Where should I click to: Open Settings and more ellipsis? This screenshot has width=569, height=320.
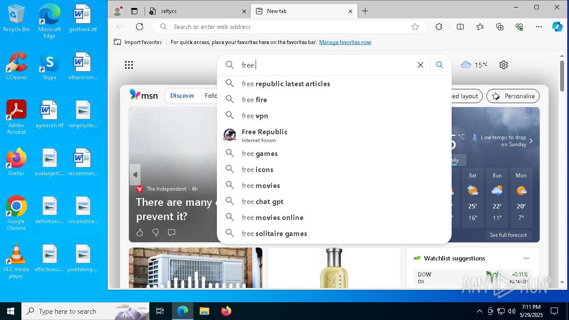(539, 27)
